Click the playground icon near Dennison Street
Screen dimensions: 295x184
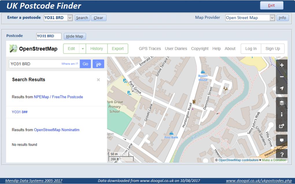click(225, 88)
